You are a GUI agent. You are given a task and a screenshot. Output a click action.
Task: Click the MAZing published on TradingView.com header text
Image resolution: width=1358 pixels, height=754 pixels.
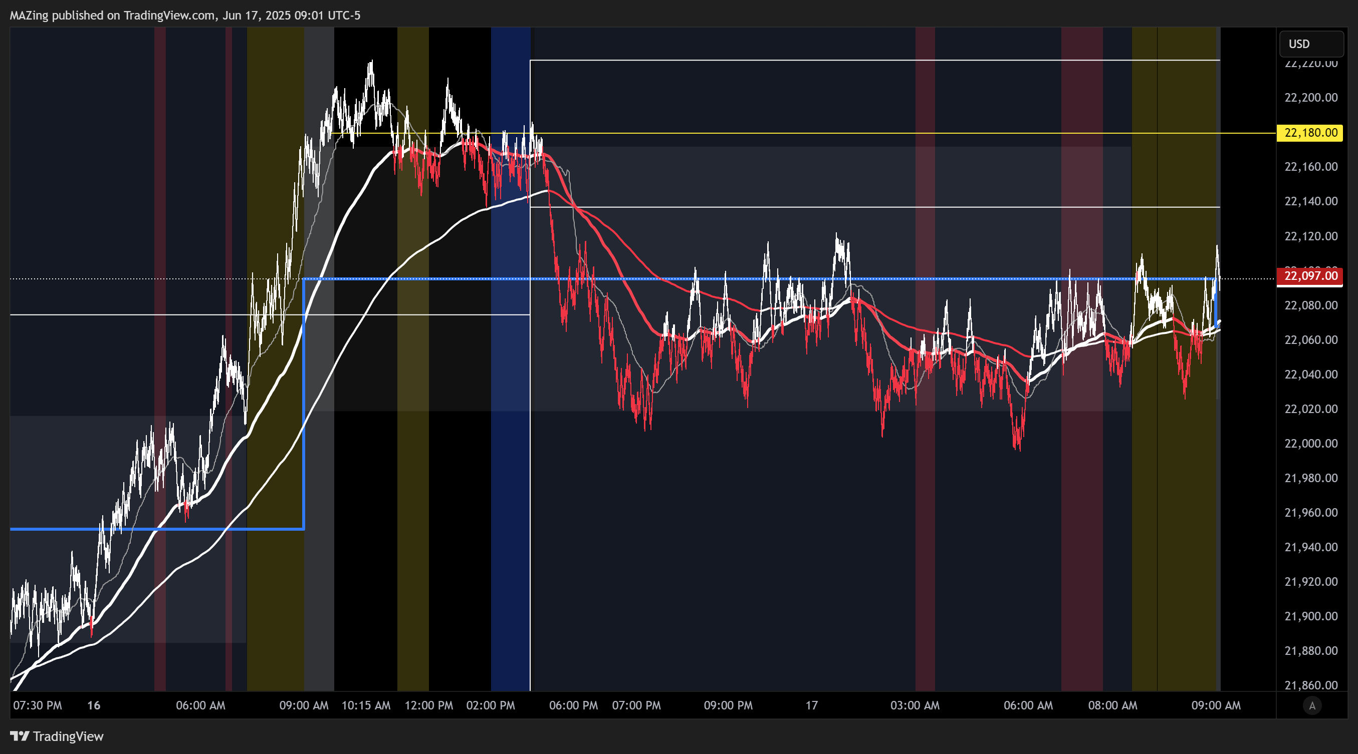[185, 15]
